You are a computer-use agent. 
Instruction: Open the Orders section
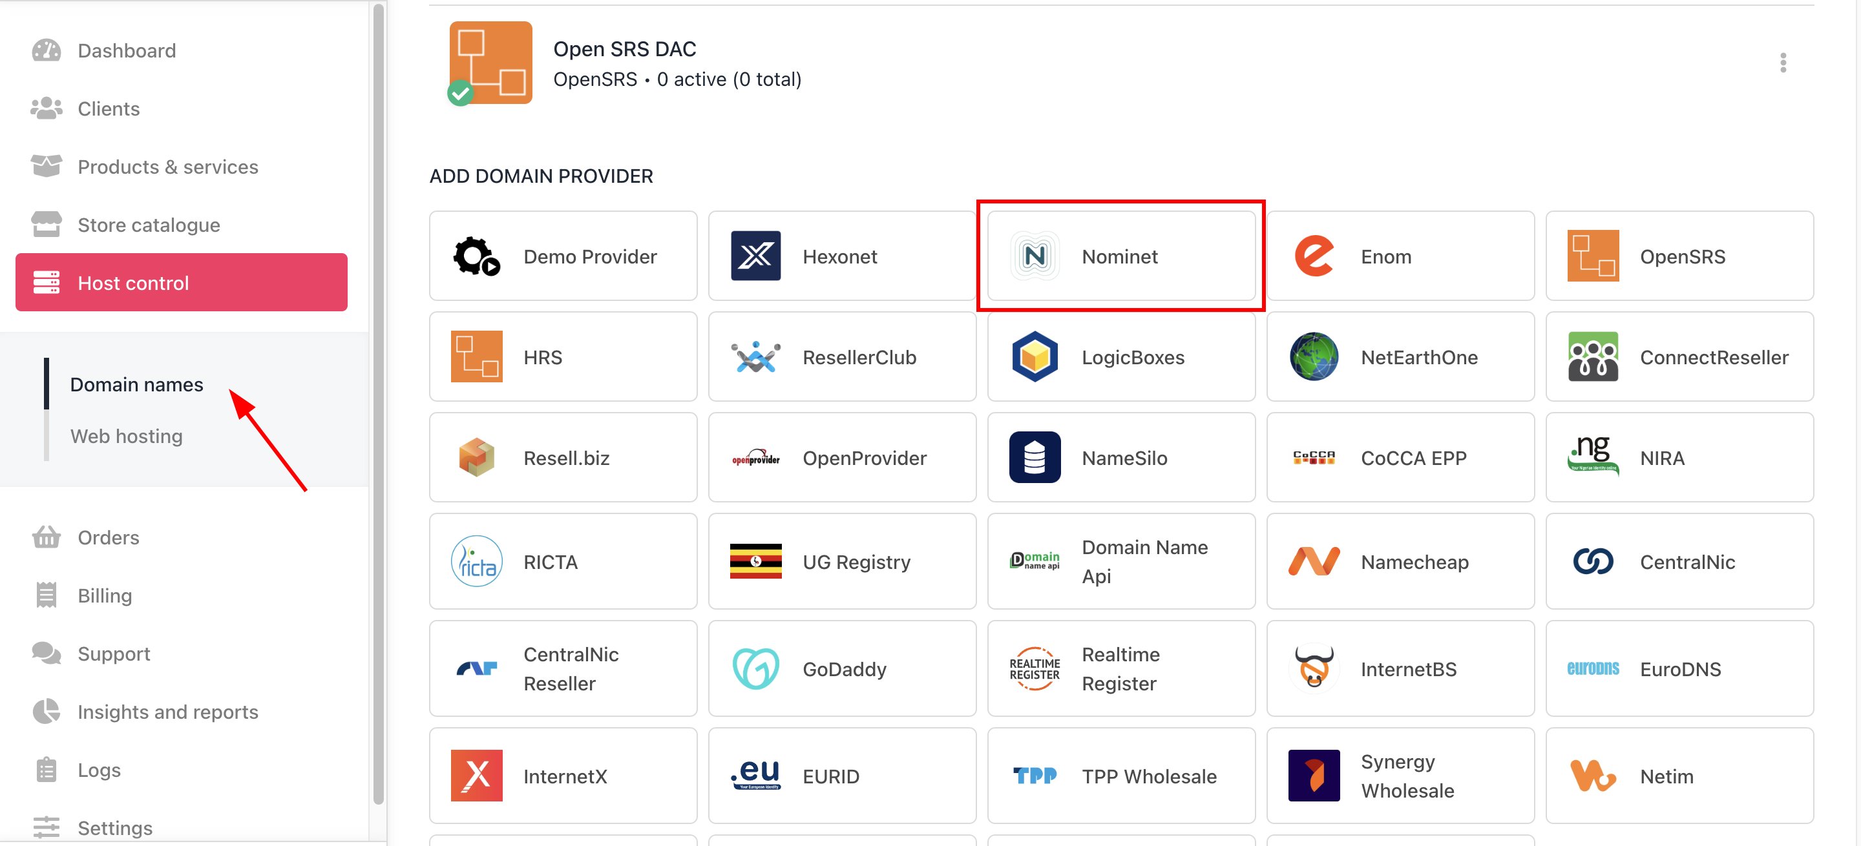(182, 537)
